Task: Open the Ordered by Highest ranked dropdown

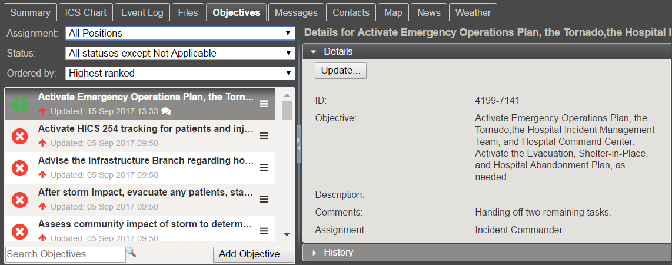Action: 180,74
